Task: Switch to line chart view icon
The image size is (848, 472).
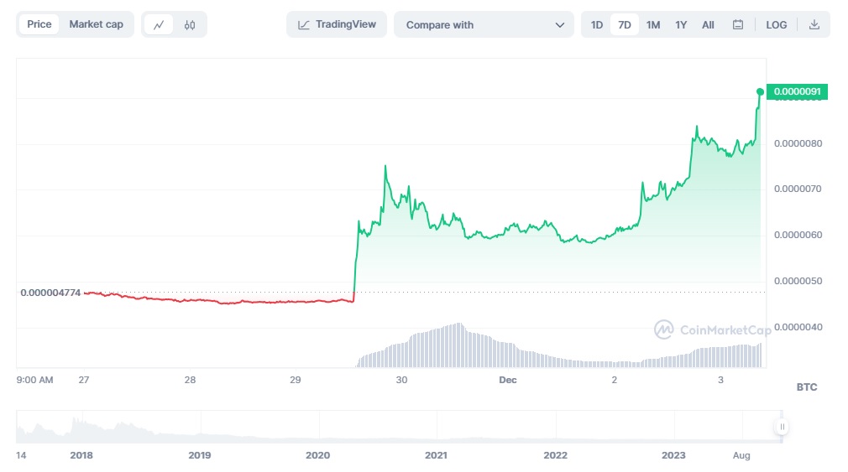Action: tap(159, 25)
